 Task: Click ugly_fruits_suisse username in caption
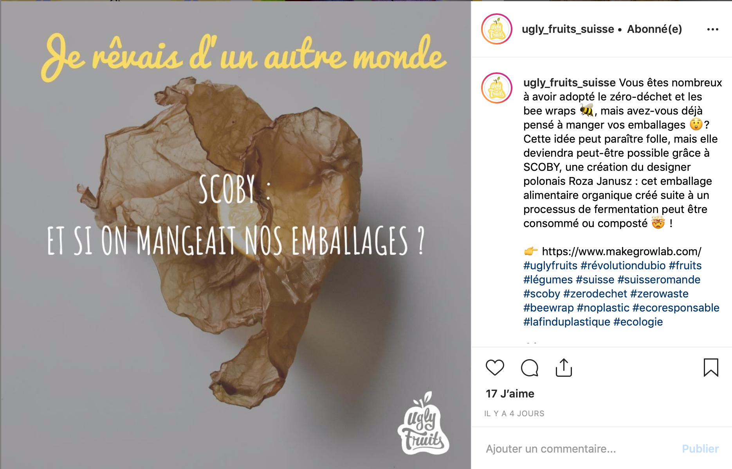pos(570,83)
